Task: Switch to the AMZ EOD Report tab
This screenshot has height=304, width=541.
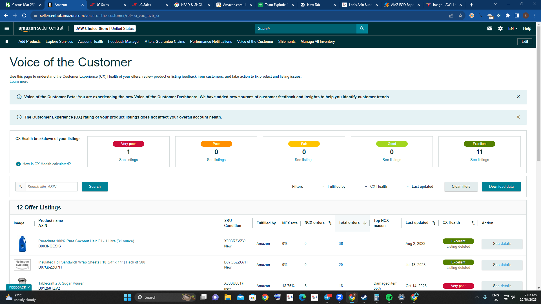Action: tap(402, 5)
